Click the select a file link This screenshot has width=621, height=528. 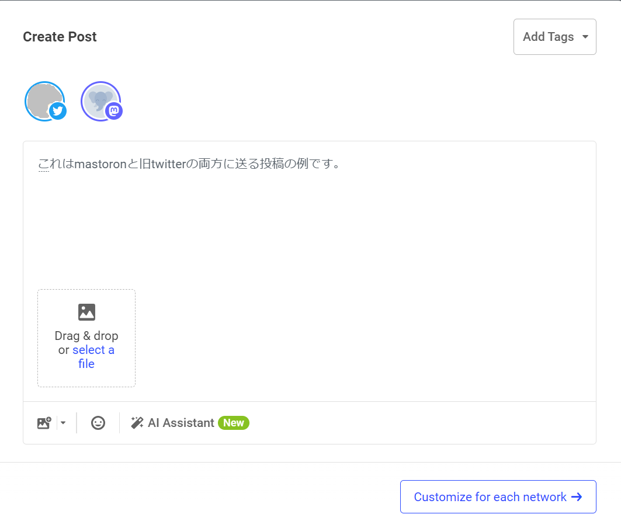coord(93,350)
